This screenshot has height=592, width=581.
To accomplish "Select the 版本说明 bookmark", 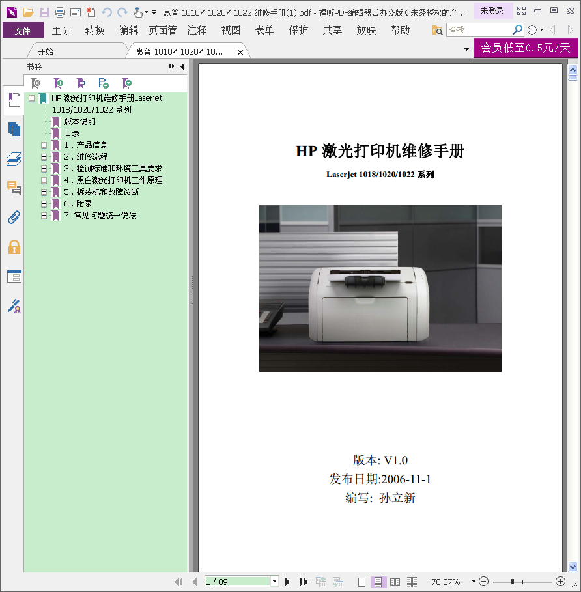I will [79, 122].
